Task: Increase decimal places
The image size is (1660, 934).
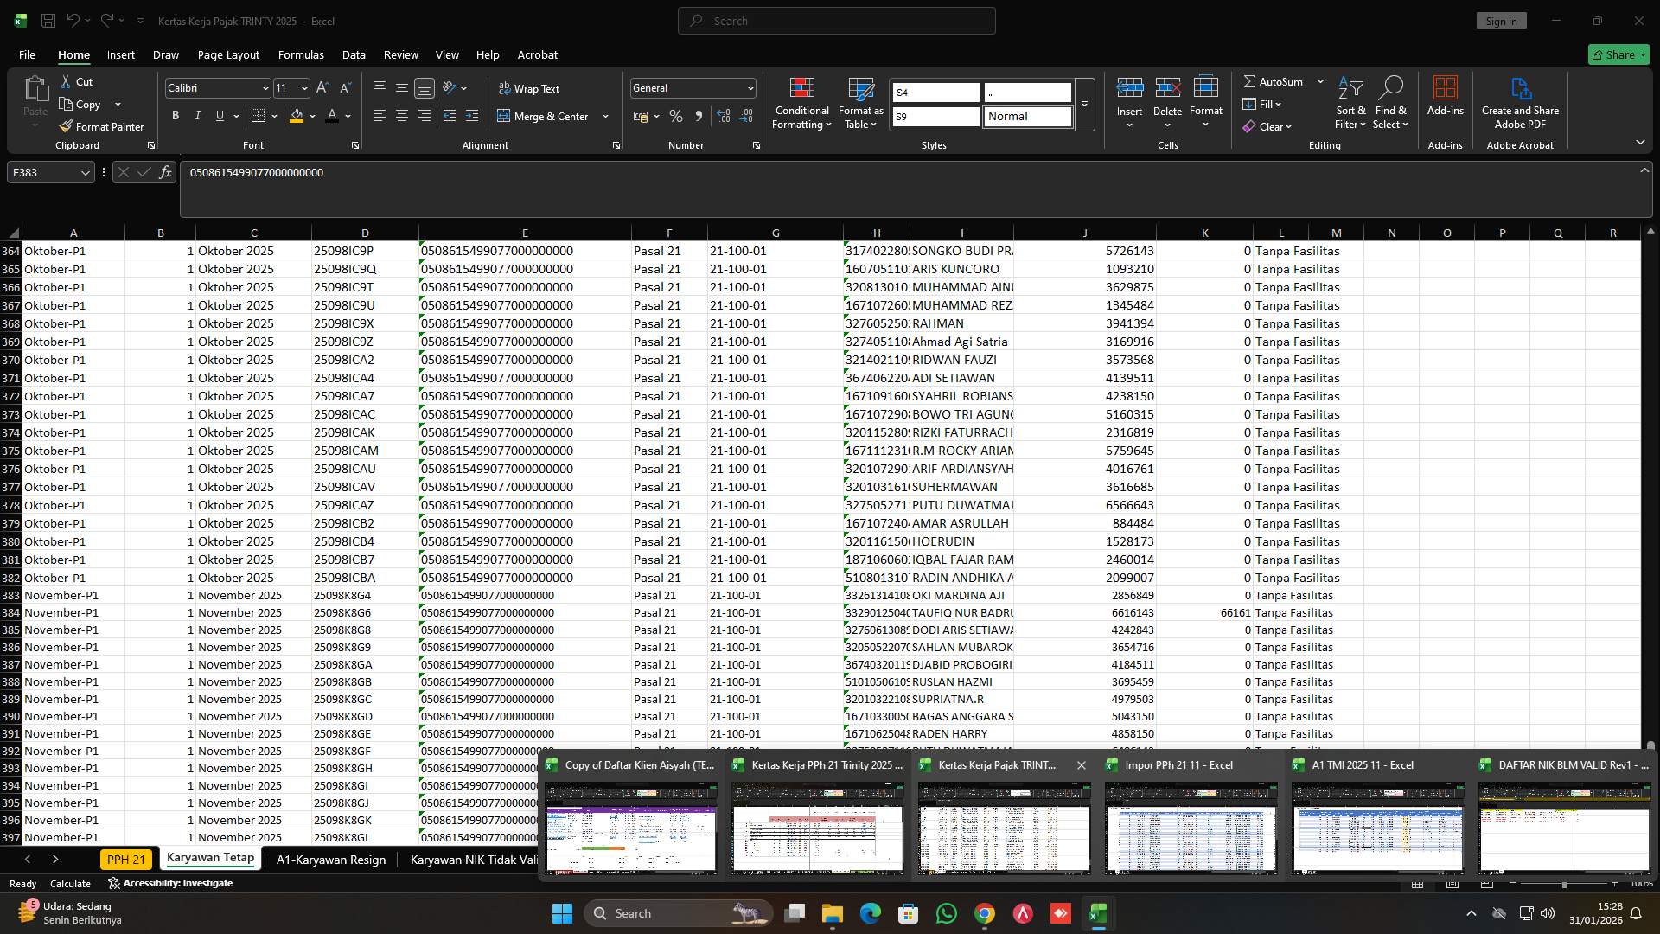Action: click(723, 116)
